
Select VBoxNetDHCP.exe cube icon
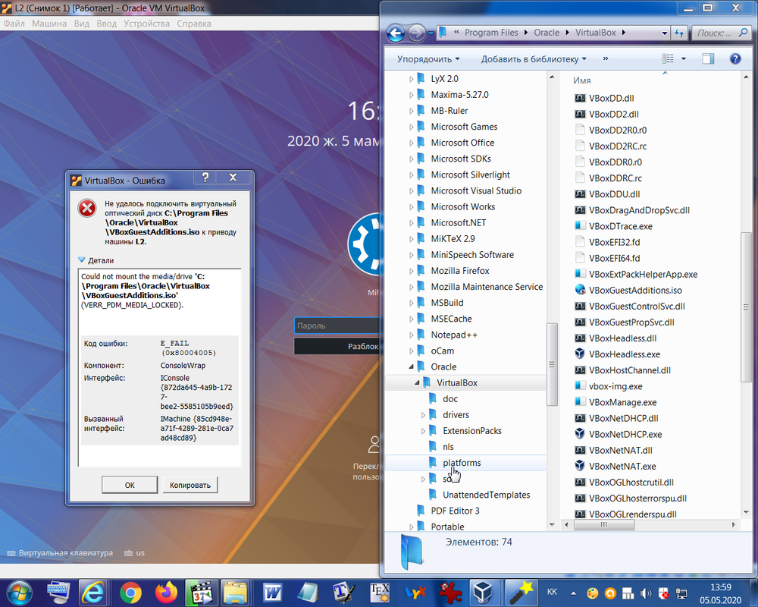pos(580,434)
